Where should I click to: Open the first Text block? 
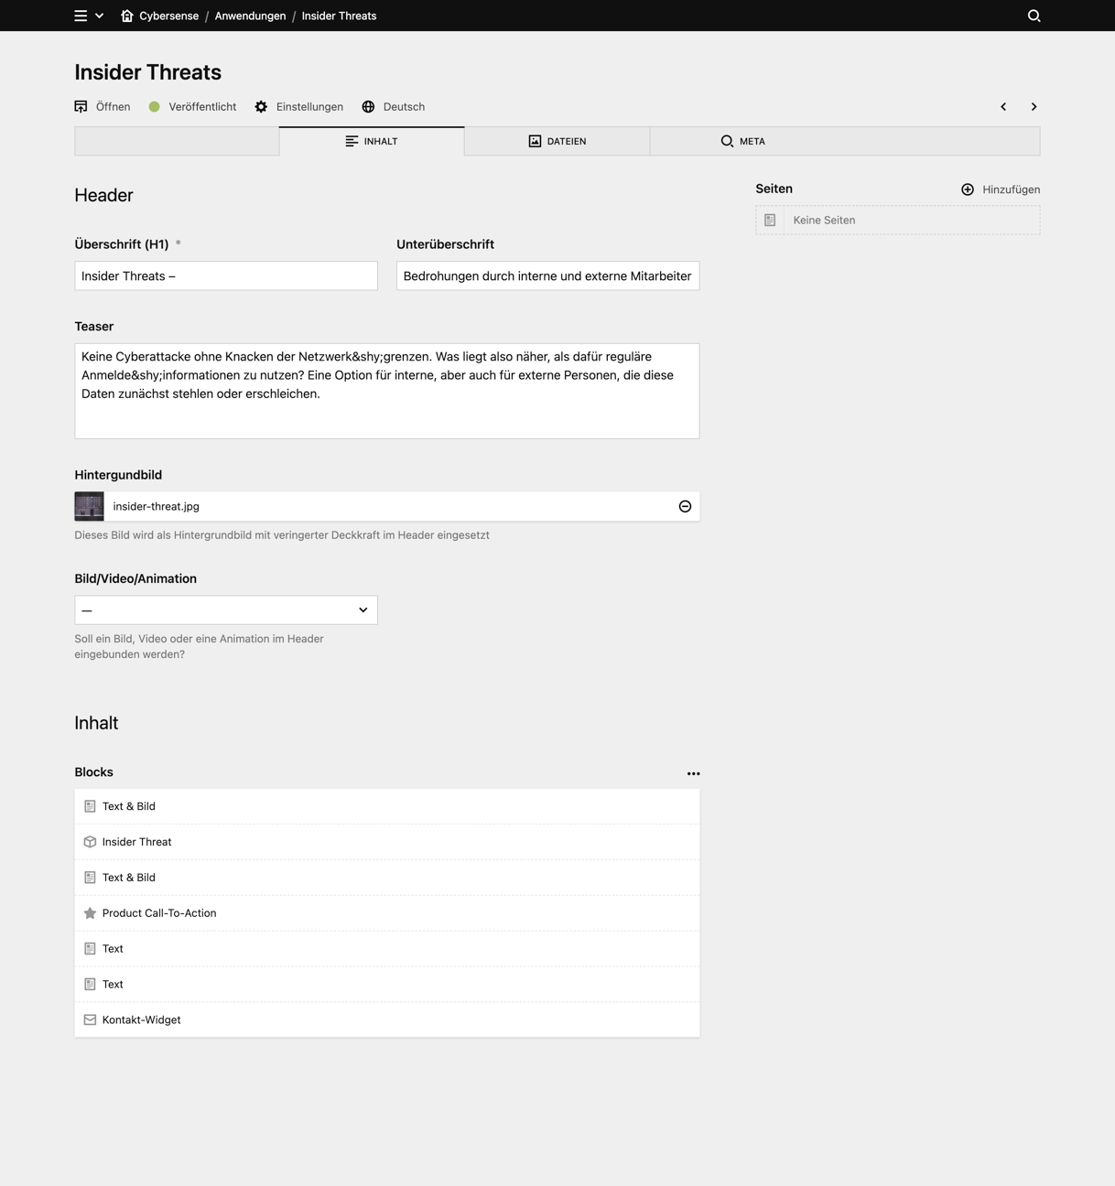click(x=387, y=949)
